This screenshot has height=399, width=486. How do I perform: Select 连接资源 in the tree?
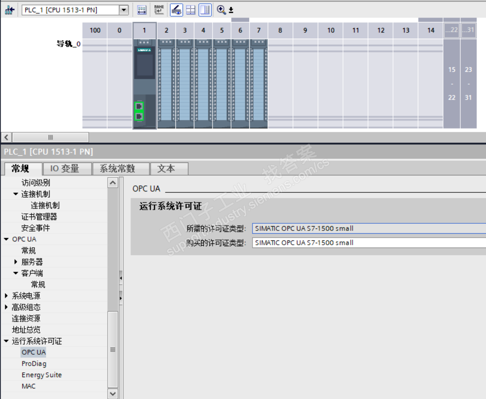point(26,319)
